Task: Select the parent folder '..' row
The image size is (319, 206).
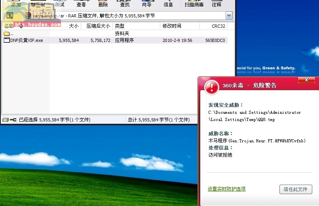Action: pos(115,34)
